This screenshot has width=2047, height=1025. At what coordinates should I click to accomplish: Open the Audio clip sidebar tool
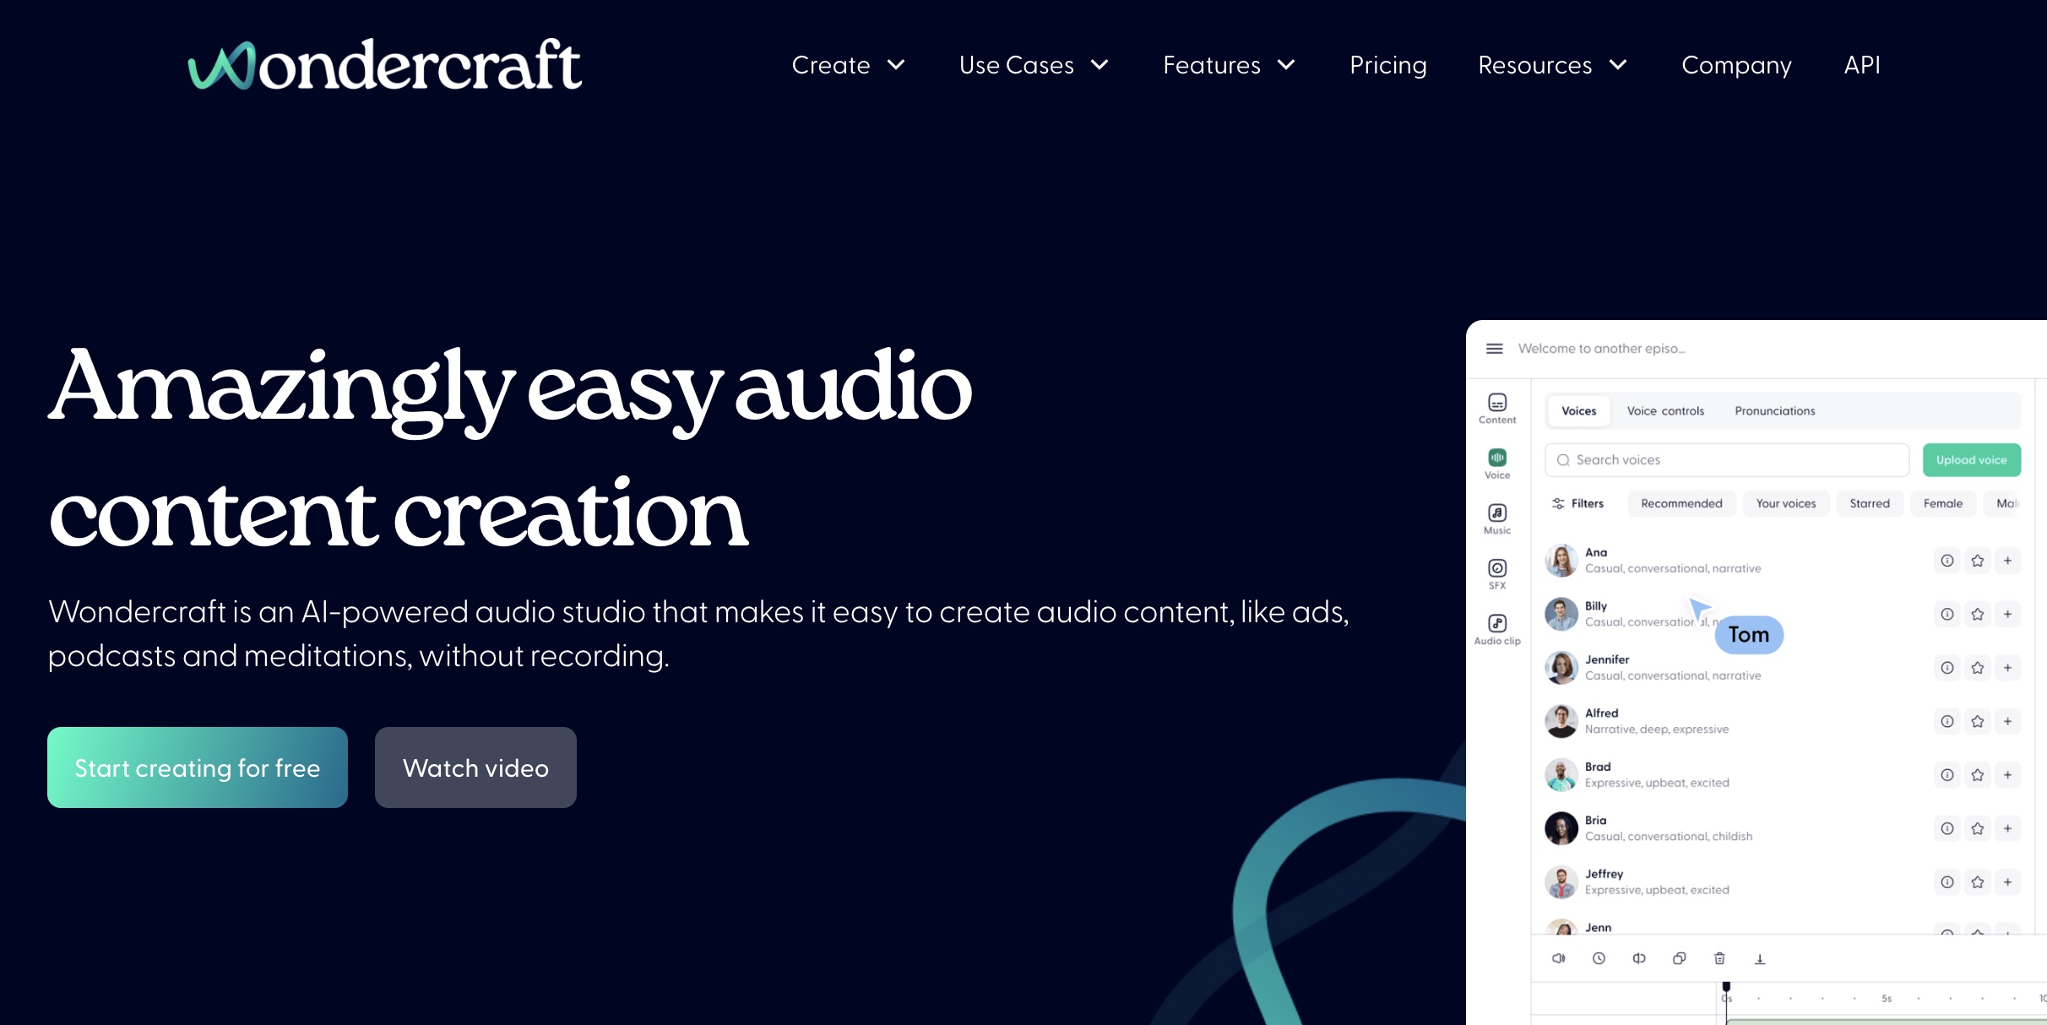[x=1496, y=628]
